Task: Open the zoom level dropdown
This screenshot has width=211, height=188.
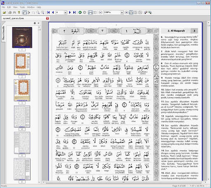Action: 122,12
